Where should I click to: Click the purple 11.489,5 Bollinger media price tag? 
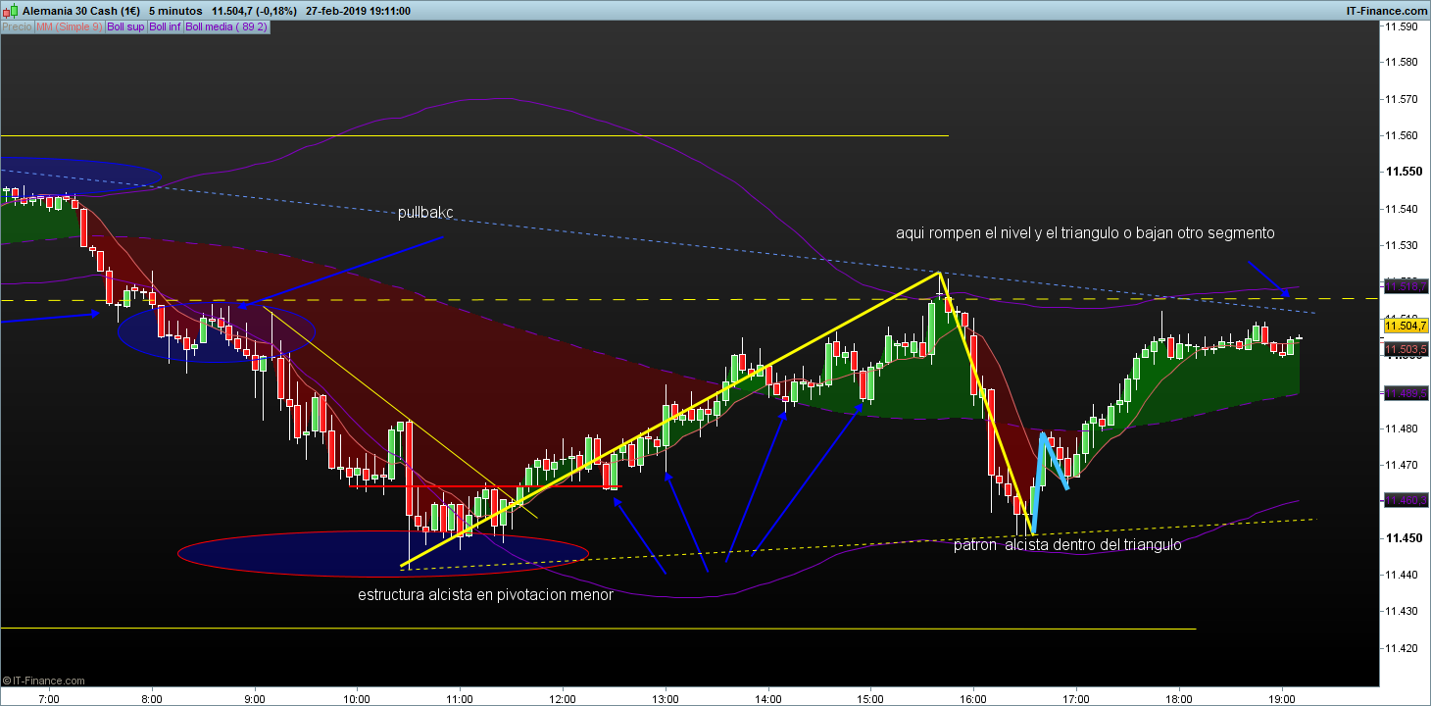tap(1405, 393)
